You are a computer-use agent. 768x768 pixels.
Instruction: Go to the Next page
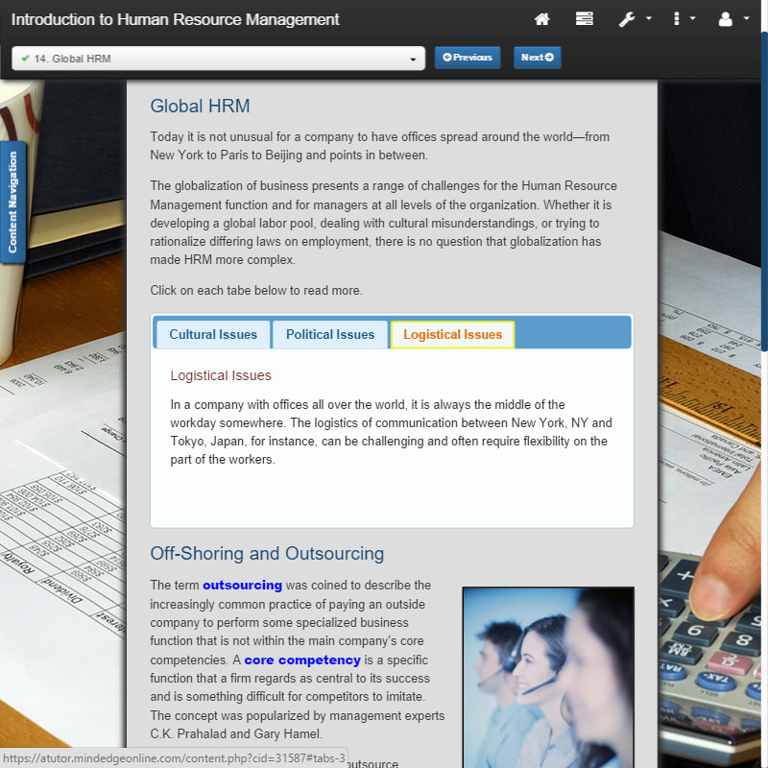click(x=537, y=58)
